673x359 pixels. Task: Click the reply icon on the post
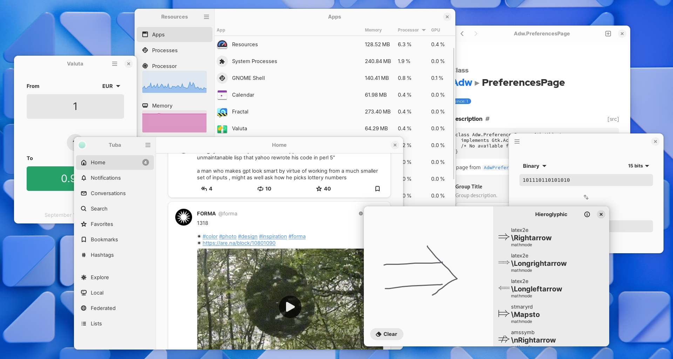point(204,189)
